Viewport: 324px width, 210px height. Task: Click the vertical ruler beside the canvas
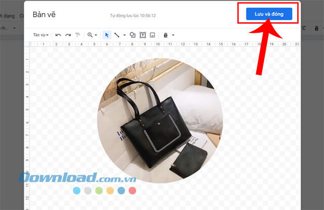click(27, 128)
